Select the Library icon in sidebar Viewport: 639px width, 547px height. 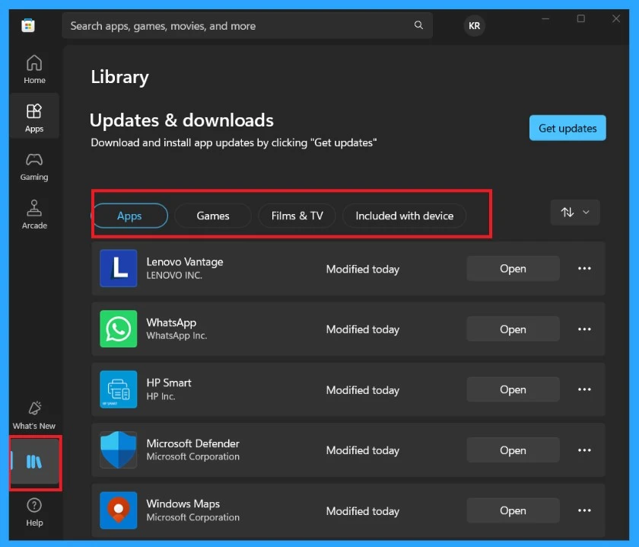(35, 462)
